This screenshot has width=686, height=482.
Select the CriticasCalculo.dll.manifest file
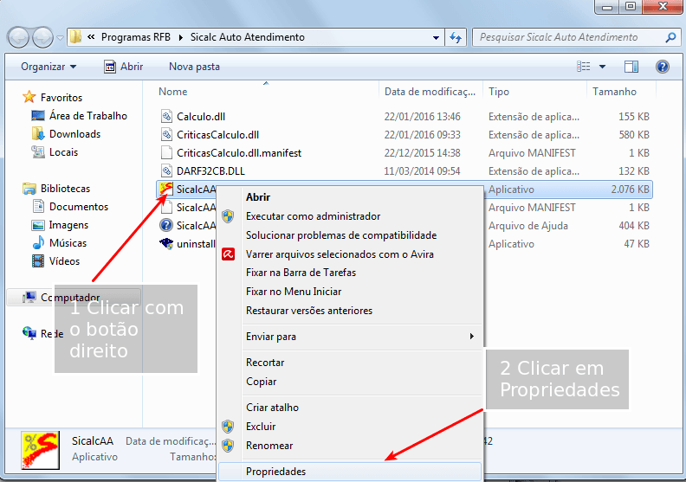239,153
